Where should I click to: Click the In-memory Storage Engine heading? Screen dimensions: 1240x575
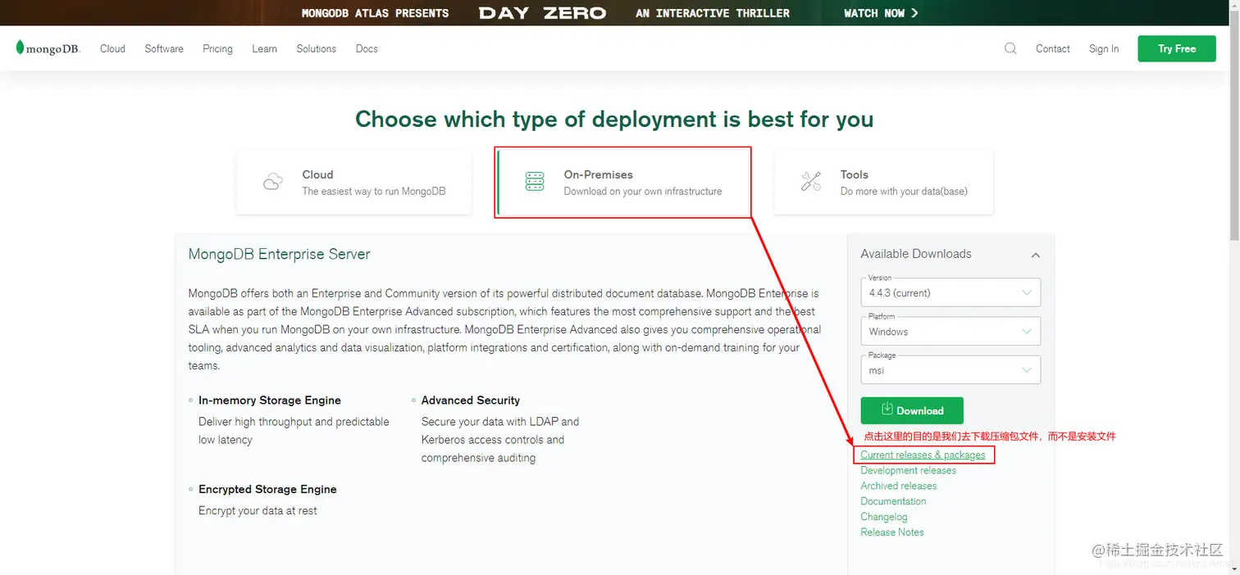pyautogui.click(x=270, y=401)
